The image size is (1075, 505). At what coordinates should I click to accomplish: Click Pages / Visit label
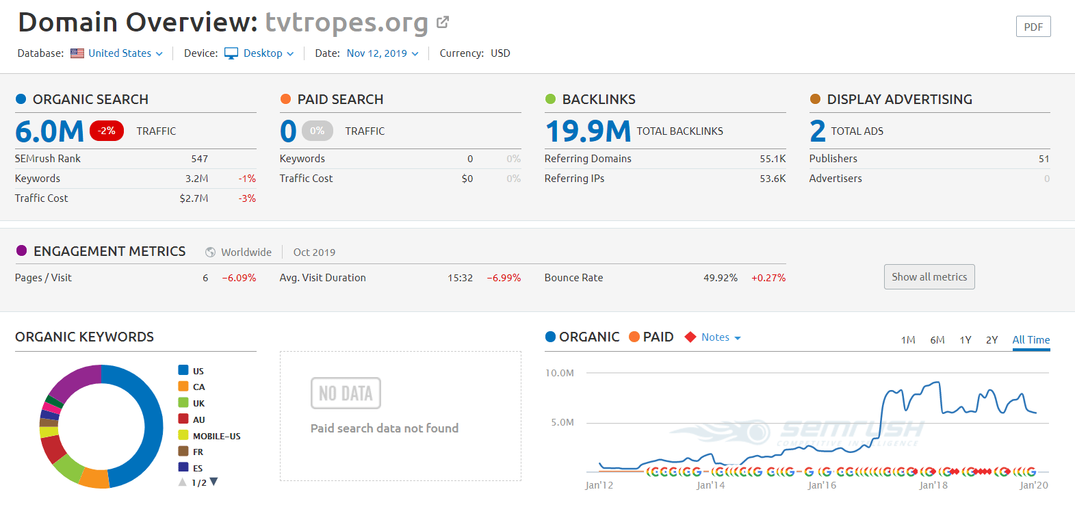point(43,278)
